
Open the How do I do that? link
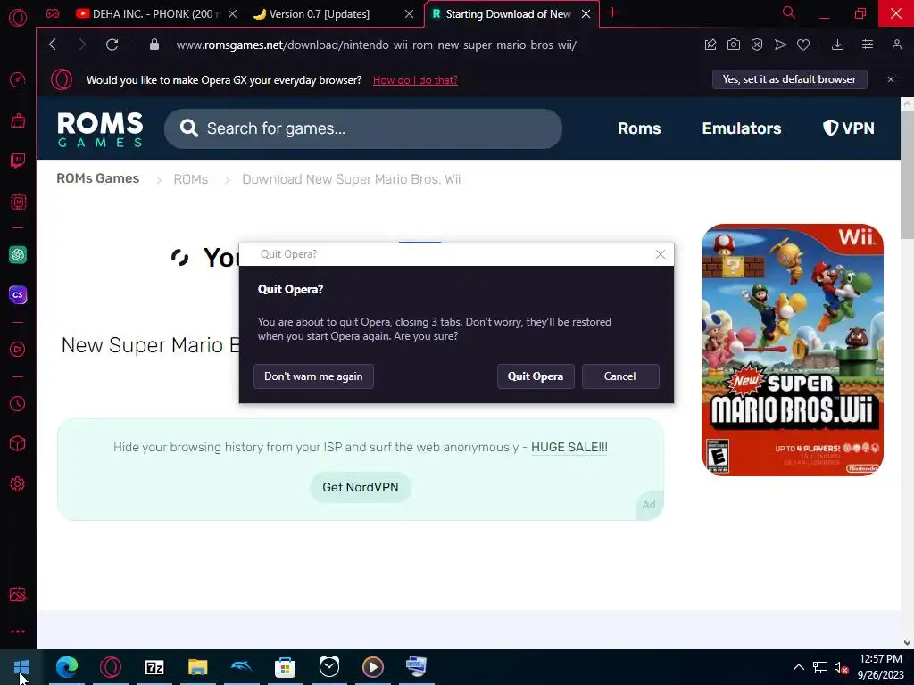[x=415, y=80]
